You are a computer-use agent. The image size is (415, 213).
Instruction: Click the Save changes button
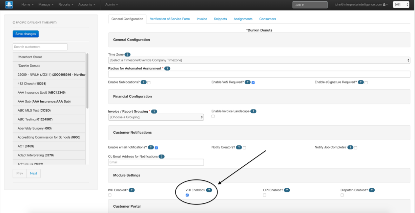click(x=25, y=34)
